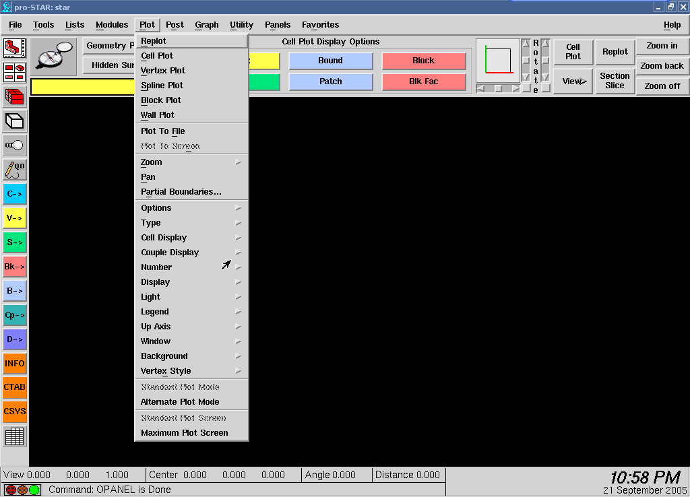Click the red Block color button

point(423,61)
